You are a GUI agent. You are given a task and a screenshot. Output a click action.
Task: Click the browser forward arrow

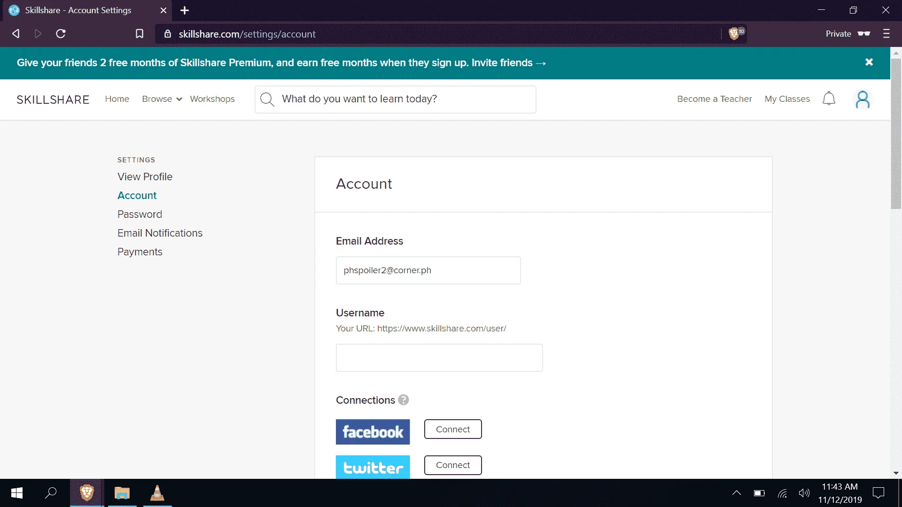[38, 34]
